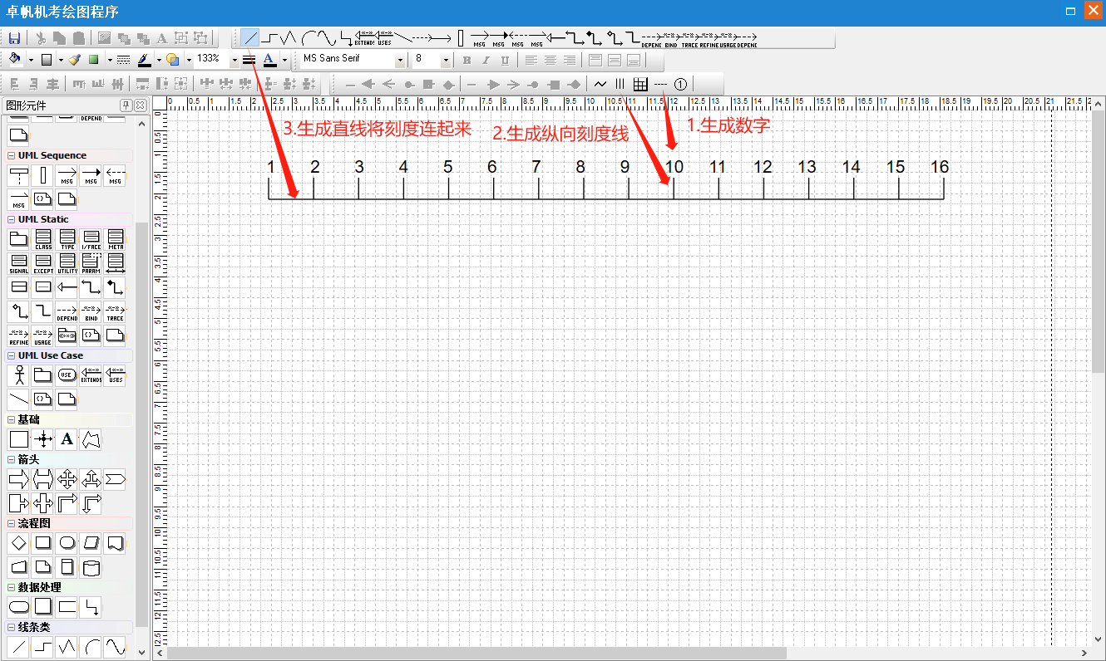The width and height of the screenshot is (1106, 661).
Task: Pin the 图形元件 panel
Action: (126, 105)
